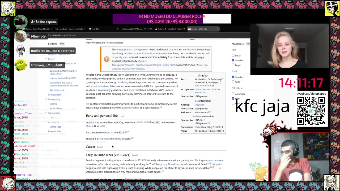Open biography of a living person link
Image resolution: width=340 pixels, height=191 pixels.
pos(133,50)
